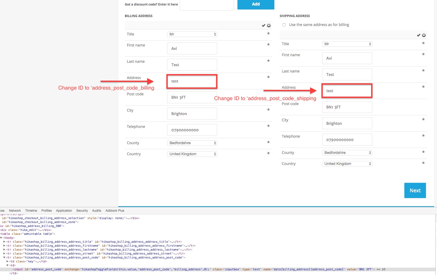Go to the Security tab

(x=82, y=211)
